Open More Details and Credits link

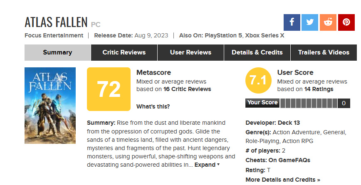point(283,180)
